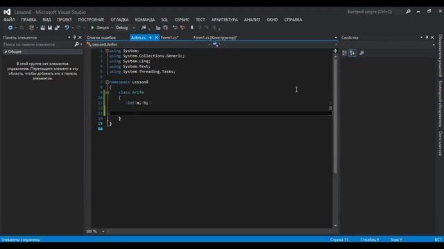Image resolution: width=444 pixels, height=249 pixels.
Task: Click the Save file toolbar icon
Action: coord(50,28)
